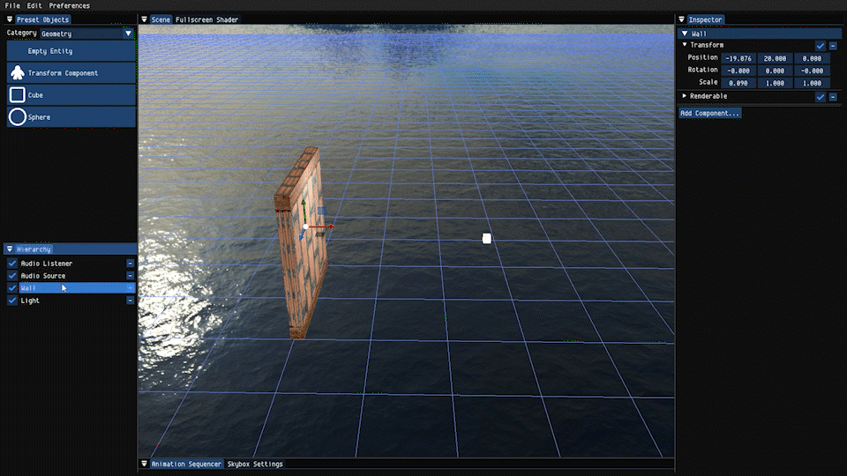
Task: Toggle the Renderable component enabled checkbox
Action: (x=820, y=97)
